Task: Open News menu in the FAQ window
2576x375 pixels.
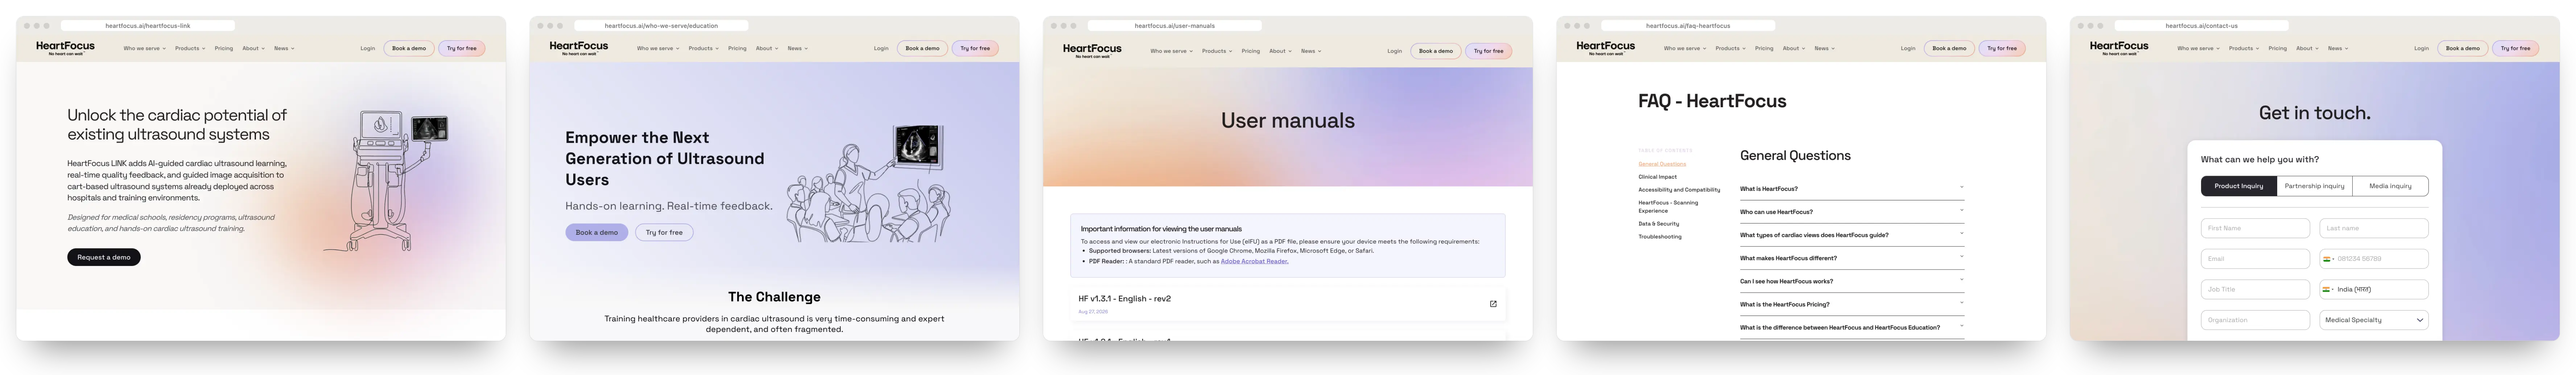Action: pos(1825,48)
